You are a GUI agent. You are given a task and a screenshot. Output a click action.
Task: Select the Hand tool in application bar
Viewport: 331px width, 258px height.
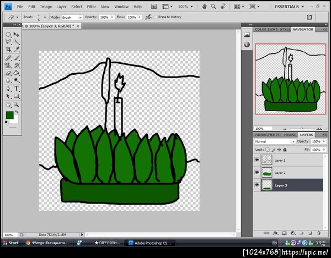click(x=205, y=7)
